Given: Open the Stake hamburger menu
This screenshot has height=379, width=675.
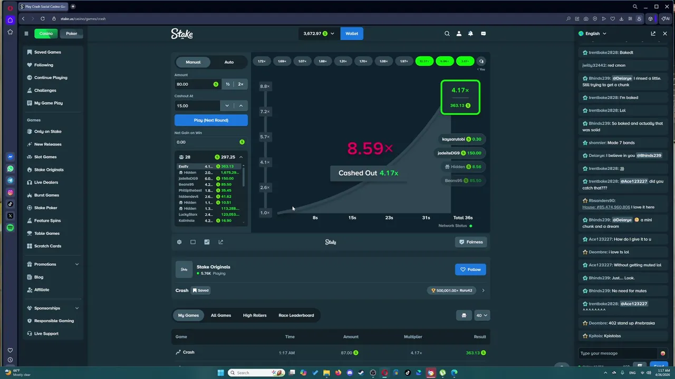Looking at the screenshot, I should pos(26,34).
